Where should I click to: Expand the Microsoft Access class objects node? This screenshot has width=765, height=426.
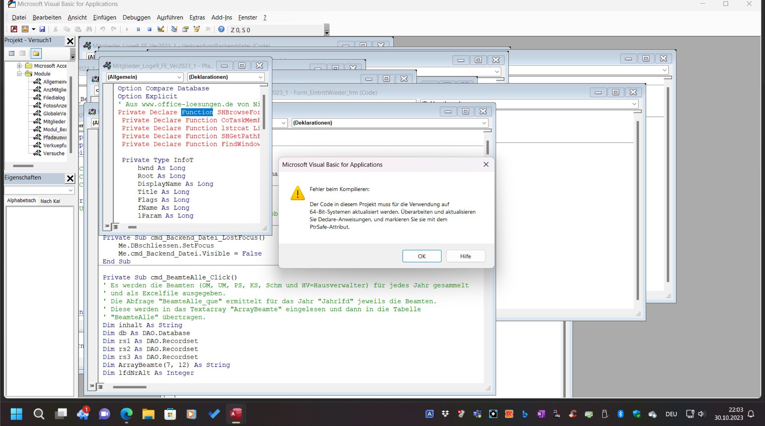coord(19,66)
